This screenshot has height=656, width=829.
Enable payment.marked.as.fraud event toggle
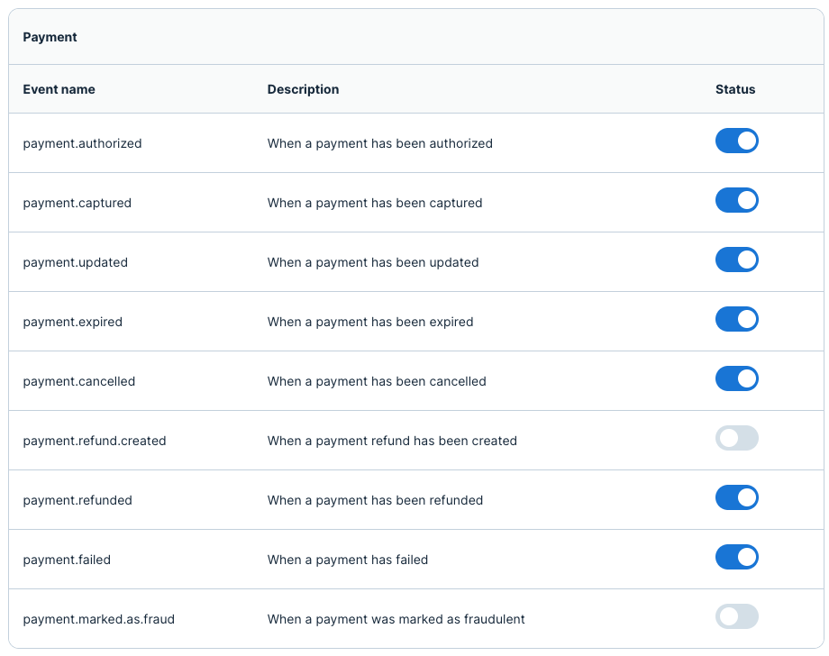(x=736, y=617)
